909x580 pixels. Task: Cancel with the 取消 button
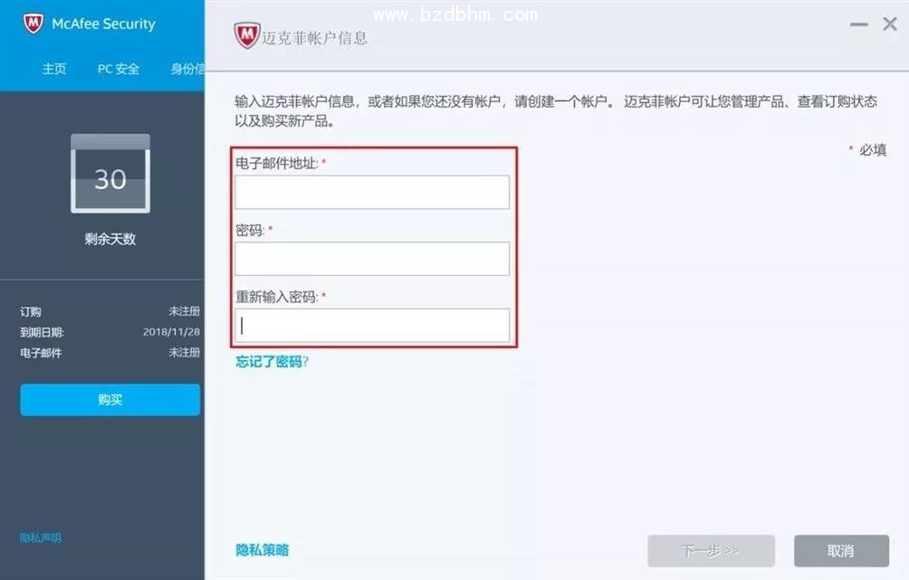pos(841,550)
